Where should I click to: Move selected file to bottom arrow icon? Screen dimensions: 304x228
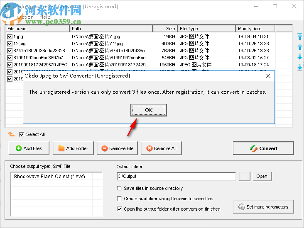(x=300, y=67)
